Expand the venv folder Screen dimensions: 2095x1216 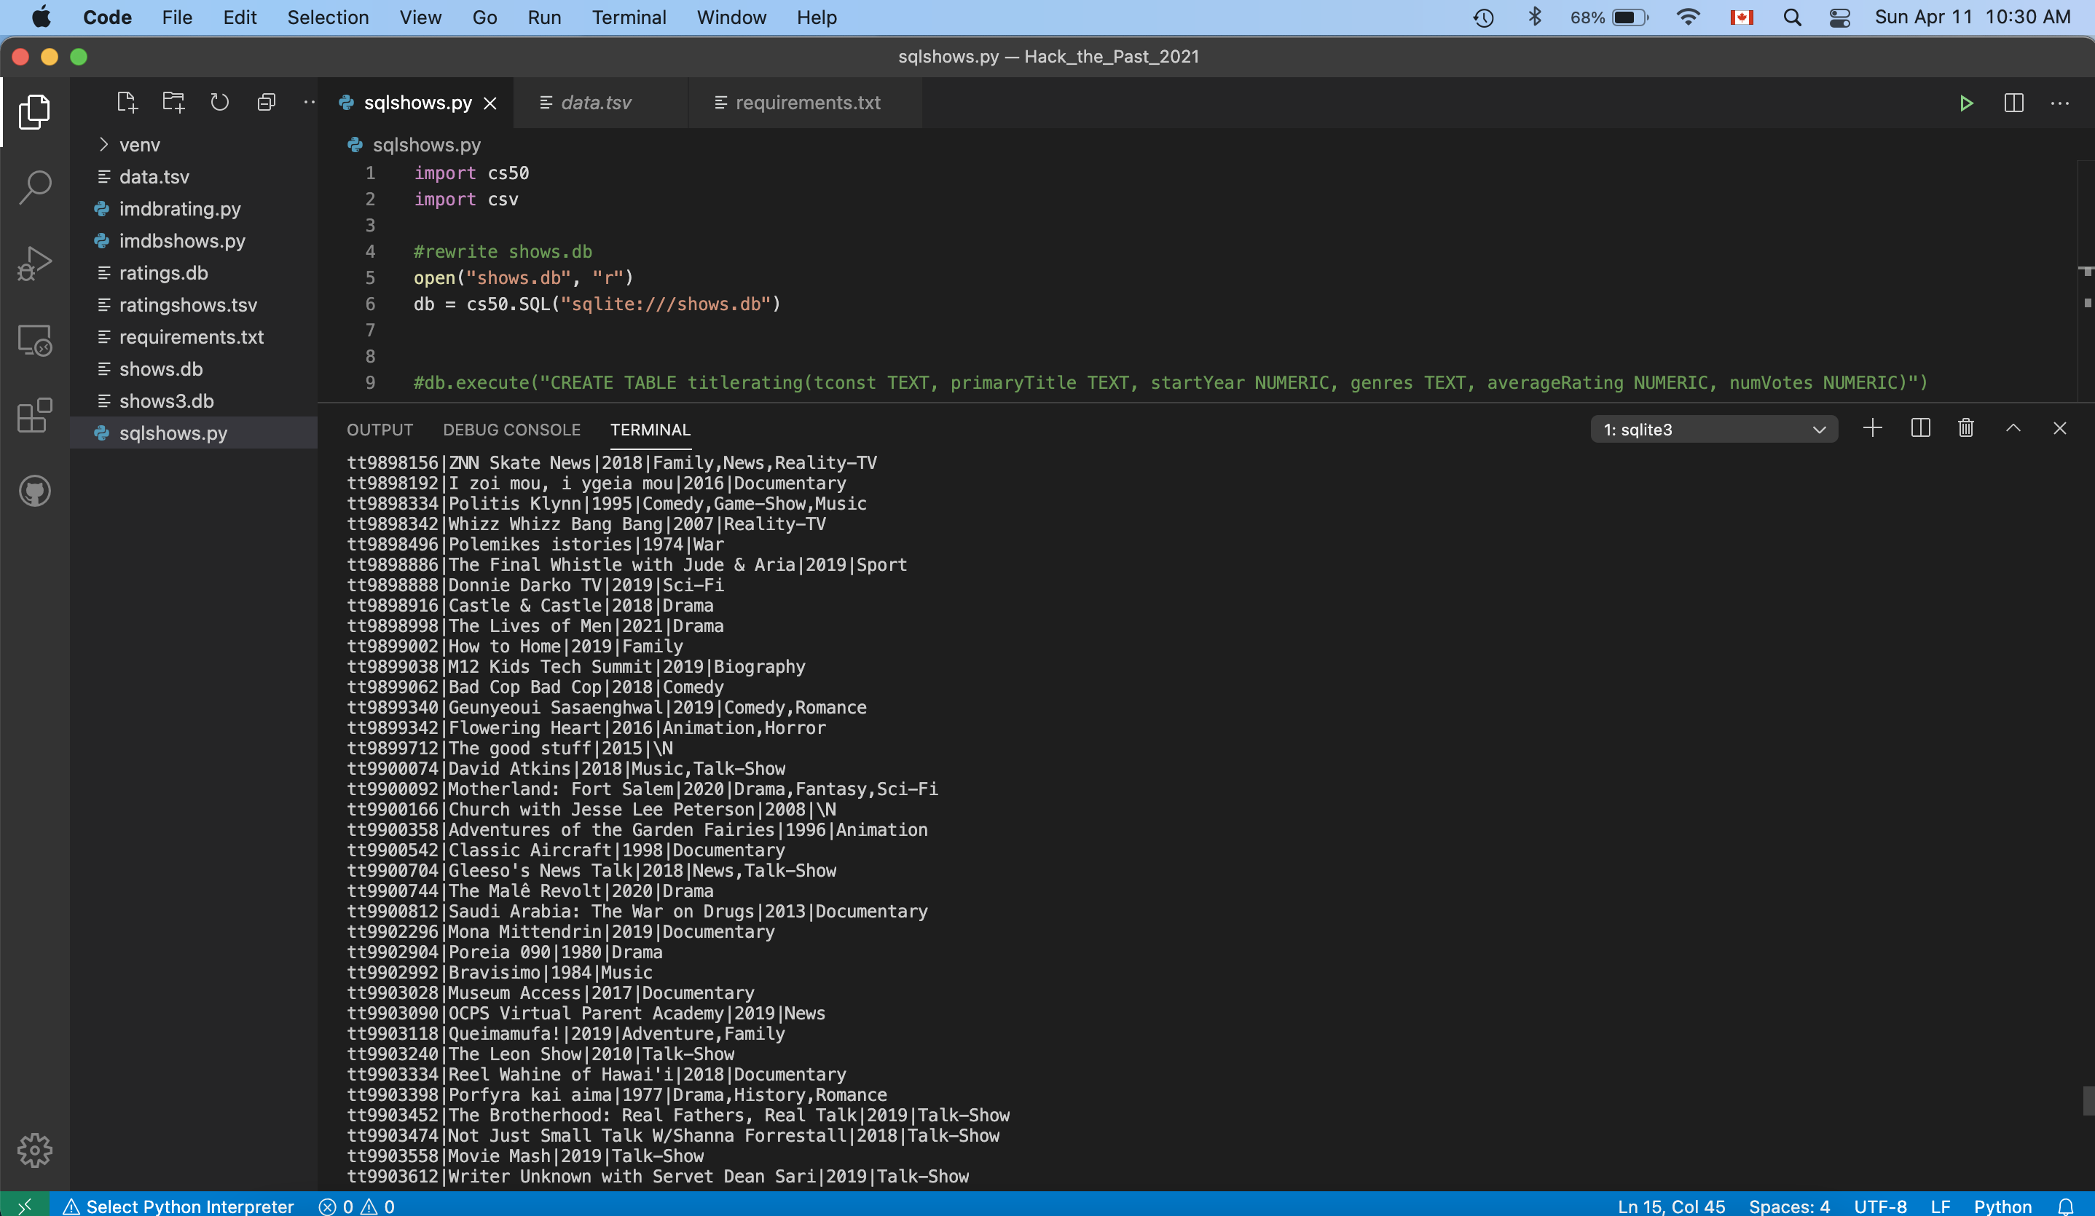139,145
